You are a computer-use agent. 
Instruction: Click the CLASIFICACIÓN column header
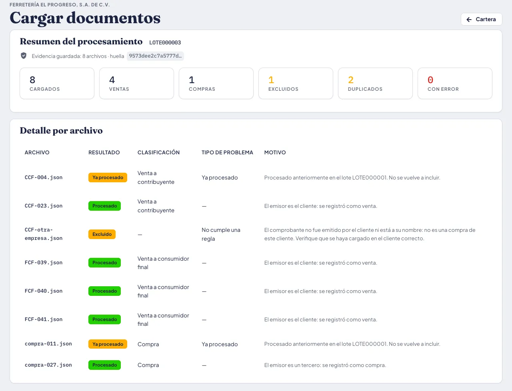[158, 152]
